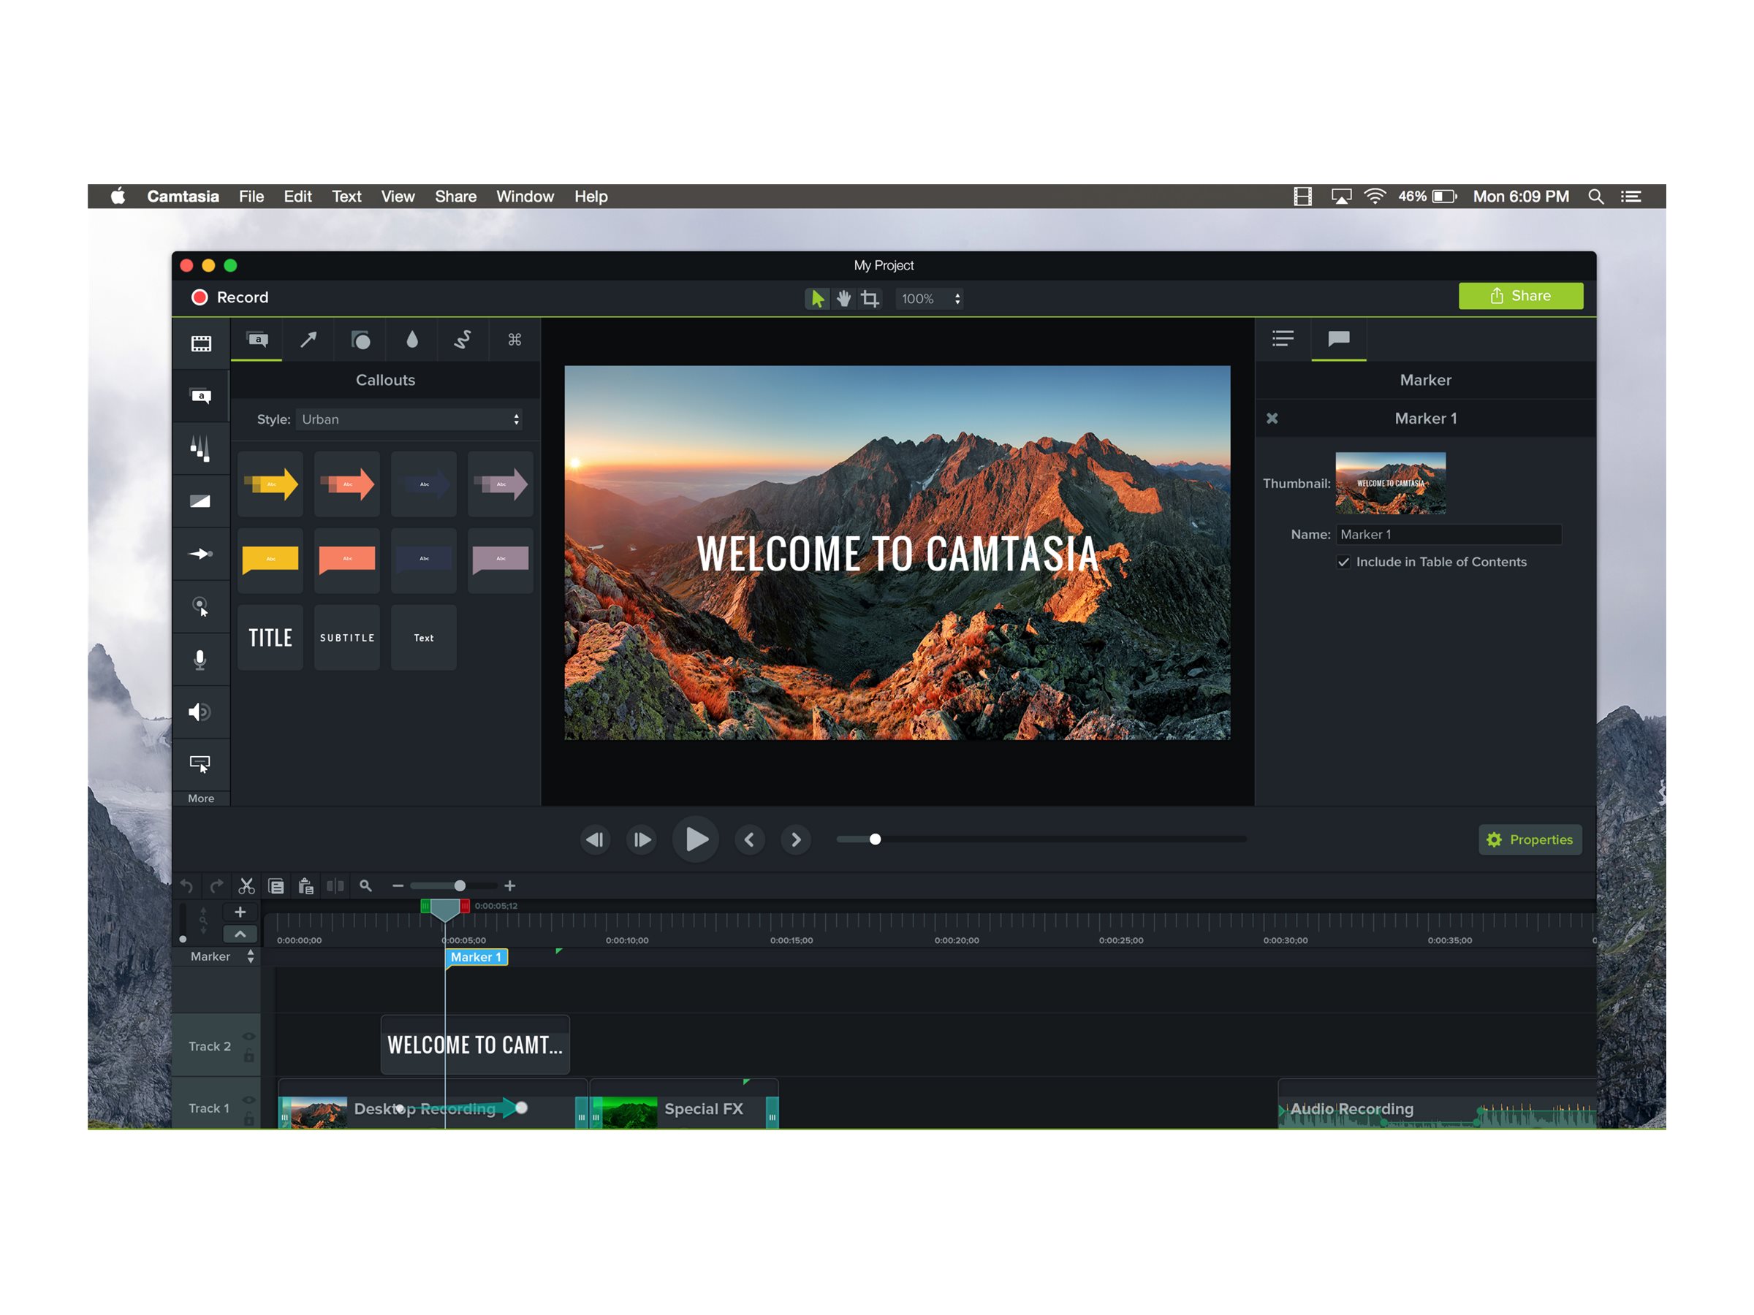This screenshot has height=1315, width=1754.
Task: Switch to the list view properties tab
Action: (1283, 339)
